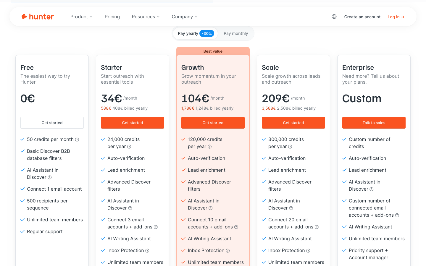426x266 pixels.
Task: Click Free plan 'Unlimited team members' text
Action: click(55, 220)
